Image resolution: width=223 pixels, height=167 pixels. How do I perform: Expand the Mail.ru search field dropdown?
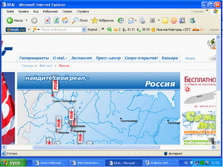tap(84, 30)
